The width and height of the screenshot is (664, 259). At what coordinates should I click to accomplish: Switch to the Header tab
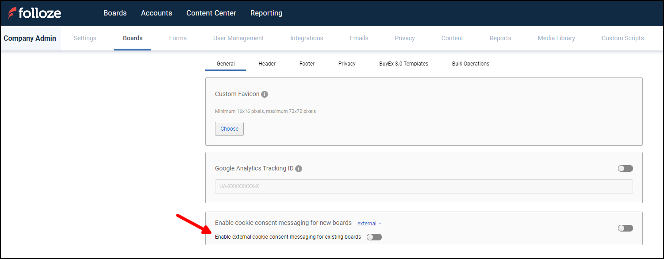click(x=267, y=63)
